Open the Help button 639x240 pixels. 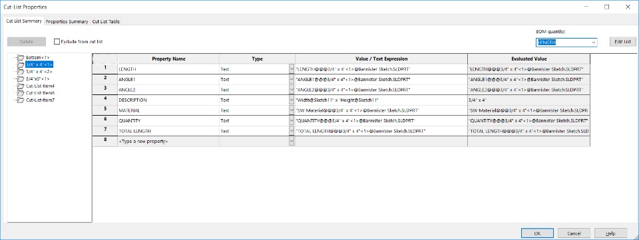610,233
